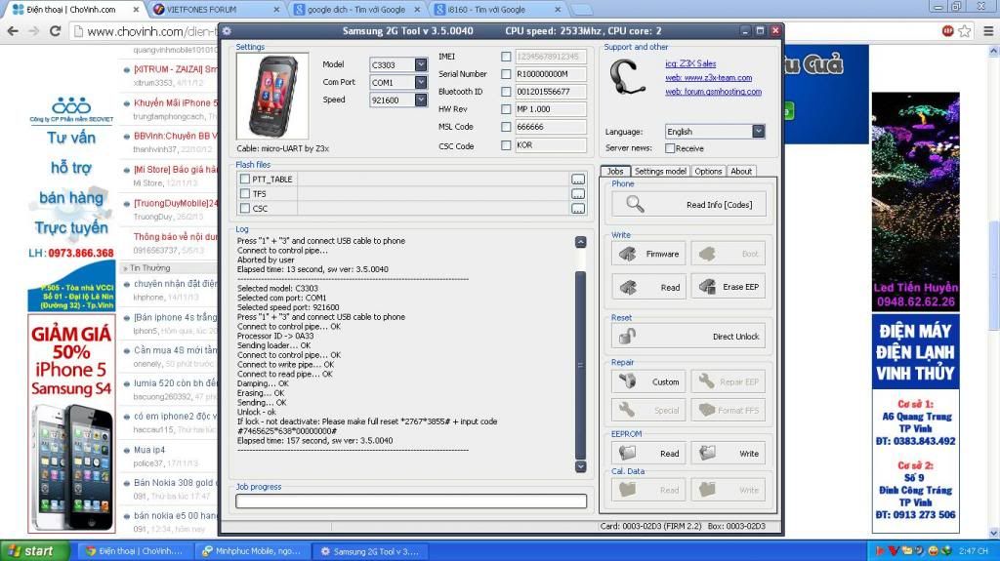
Task: Click Cal. Data Read button
Action: (648, 490)
